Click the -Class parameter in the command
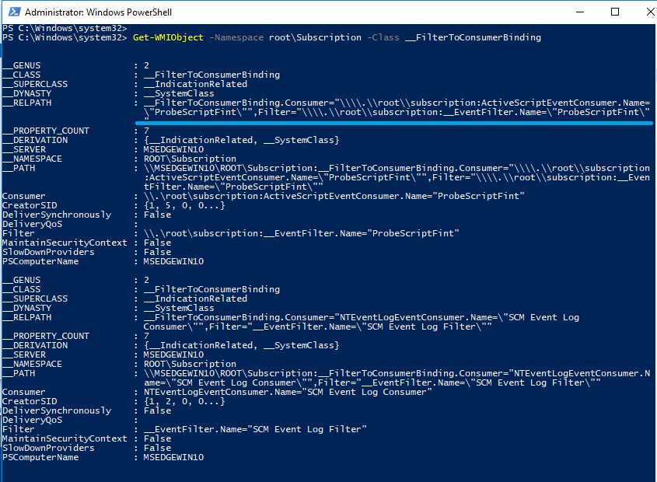The height and width of the screenshot is (482, 657). tap(383, 37)
